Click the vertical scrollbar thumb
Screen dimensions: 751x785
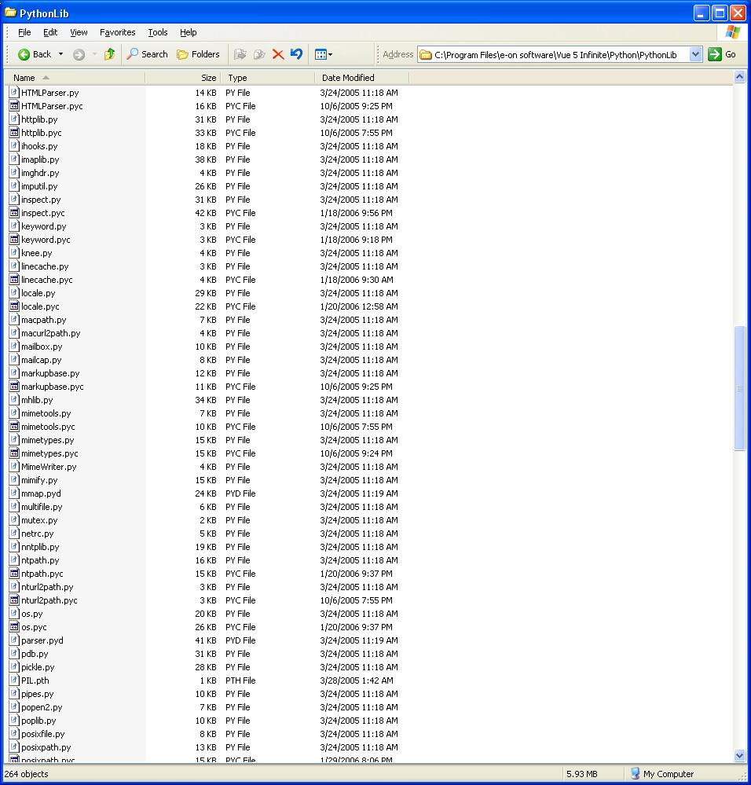739,388
